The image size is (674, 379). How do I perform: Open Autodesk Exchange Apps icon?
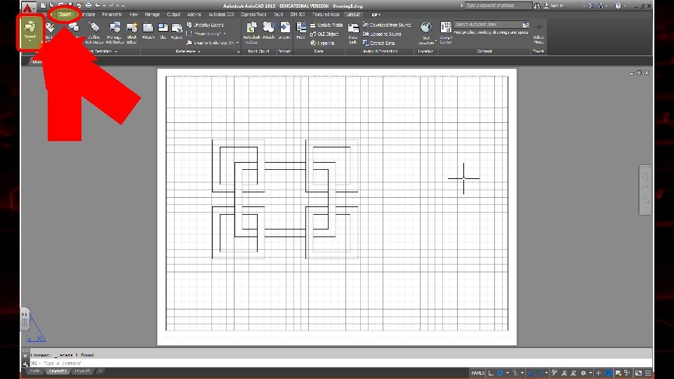click(591, 6)
